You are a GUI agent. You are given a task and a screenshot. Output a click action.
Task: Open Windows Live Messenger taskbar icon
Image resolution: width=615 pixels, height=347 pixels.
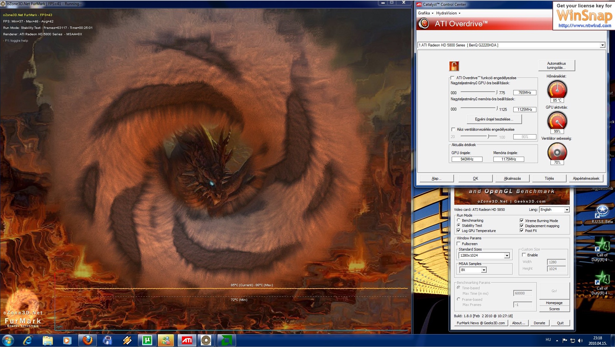tap(166, 340)
